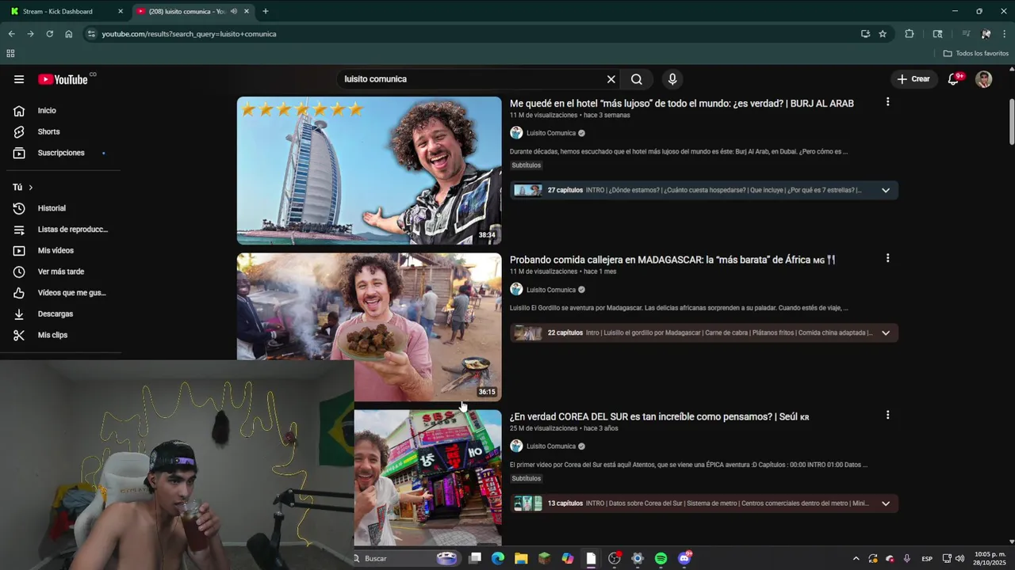The width and height of the screenshot is (1015, 570).
Task: Open a new browser tab
Action: pos(265,11)
